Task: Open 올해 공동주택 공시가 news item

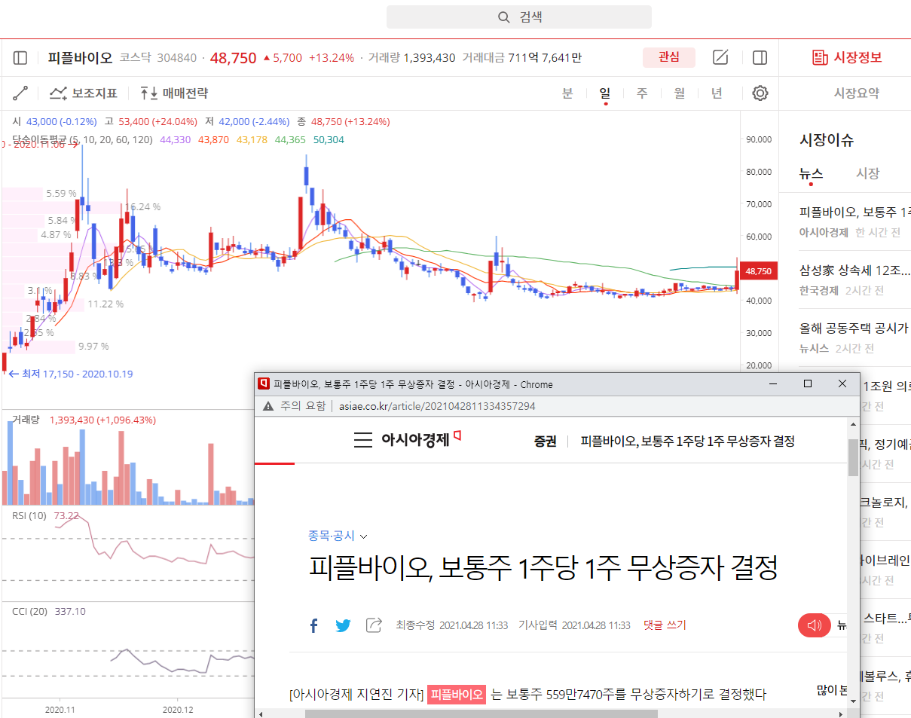Action: point(855,338)
